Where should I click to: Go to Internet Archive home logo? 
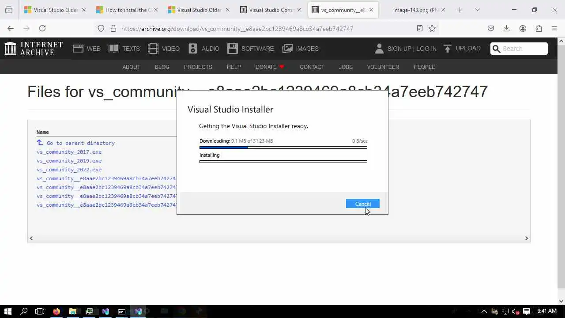pos(34,49)
